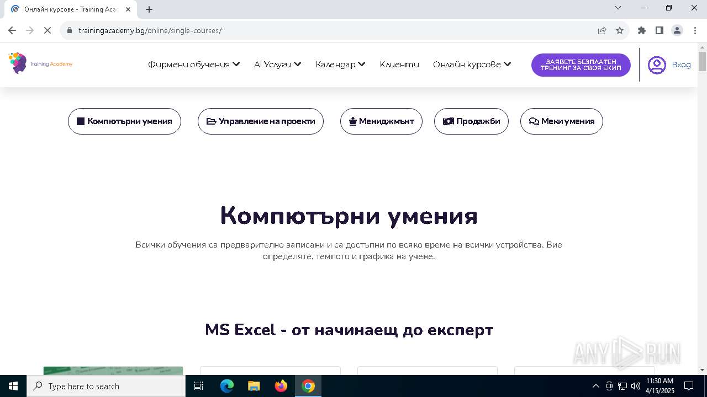Click the Windows search box
This screenshot has width=707, height=397.
click(106, 386)
